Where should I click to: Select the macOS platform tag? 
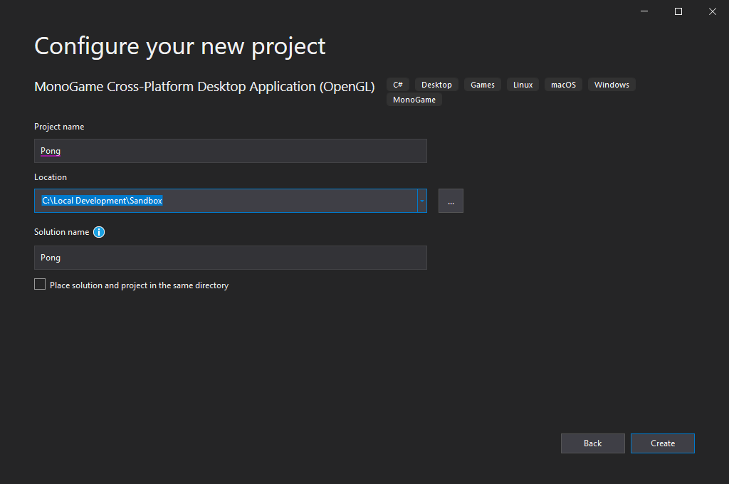tap(563, 84)
